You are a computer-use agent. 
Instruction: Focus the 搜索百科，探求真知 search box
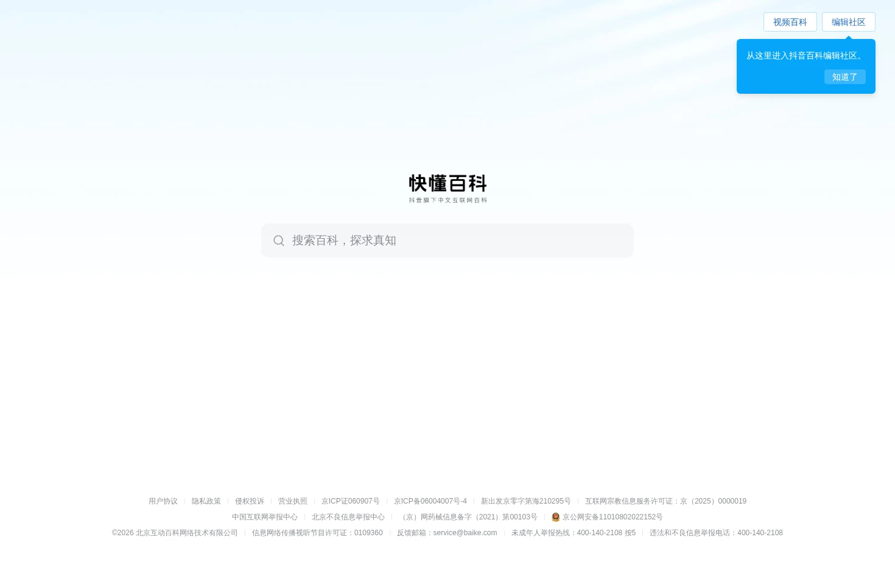447,241
